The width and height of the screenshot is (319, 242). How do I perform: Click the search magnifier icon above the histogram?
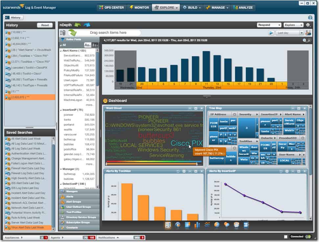pos(305,40)
